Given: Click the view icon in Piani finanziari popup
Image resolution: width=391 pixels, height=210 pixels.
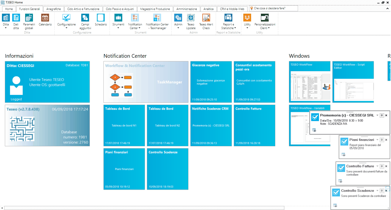Looking at the screenshot, I should [x=343, y=154].
